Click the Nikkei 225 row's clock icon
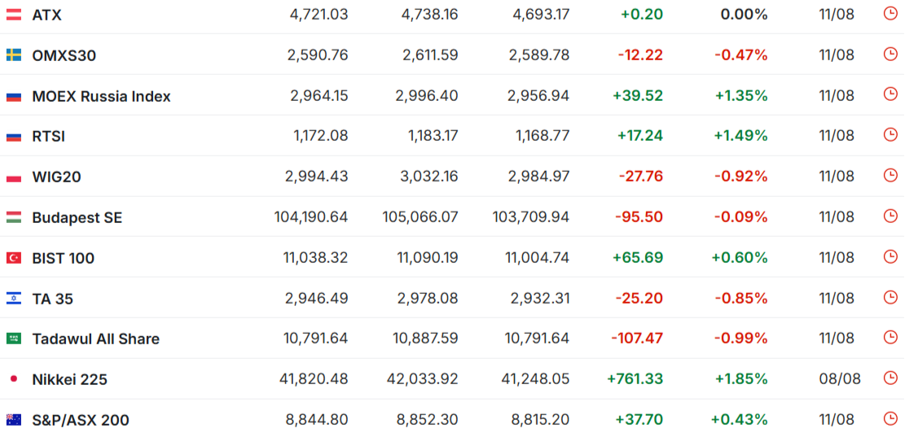This screenshot has width=905, height=437. point(890,378)
